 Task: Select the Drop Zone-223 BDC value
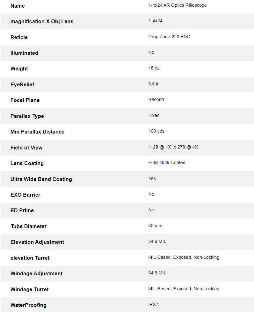click(x=169, y=37)
